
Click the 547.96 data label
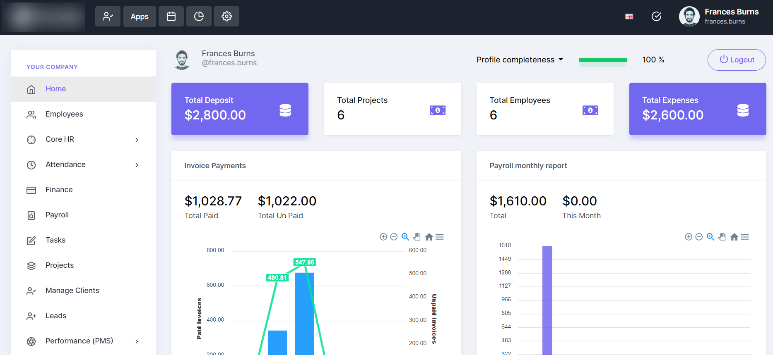[305, 262]
